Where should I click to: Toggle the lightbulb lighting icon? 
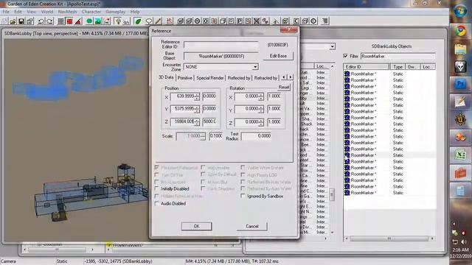[118, 21]
